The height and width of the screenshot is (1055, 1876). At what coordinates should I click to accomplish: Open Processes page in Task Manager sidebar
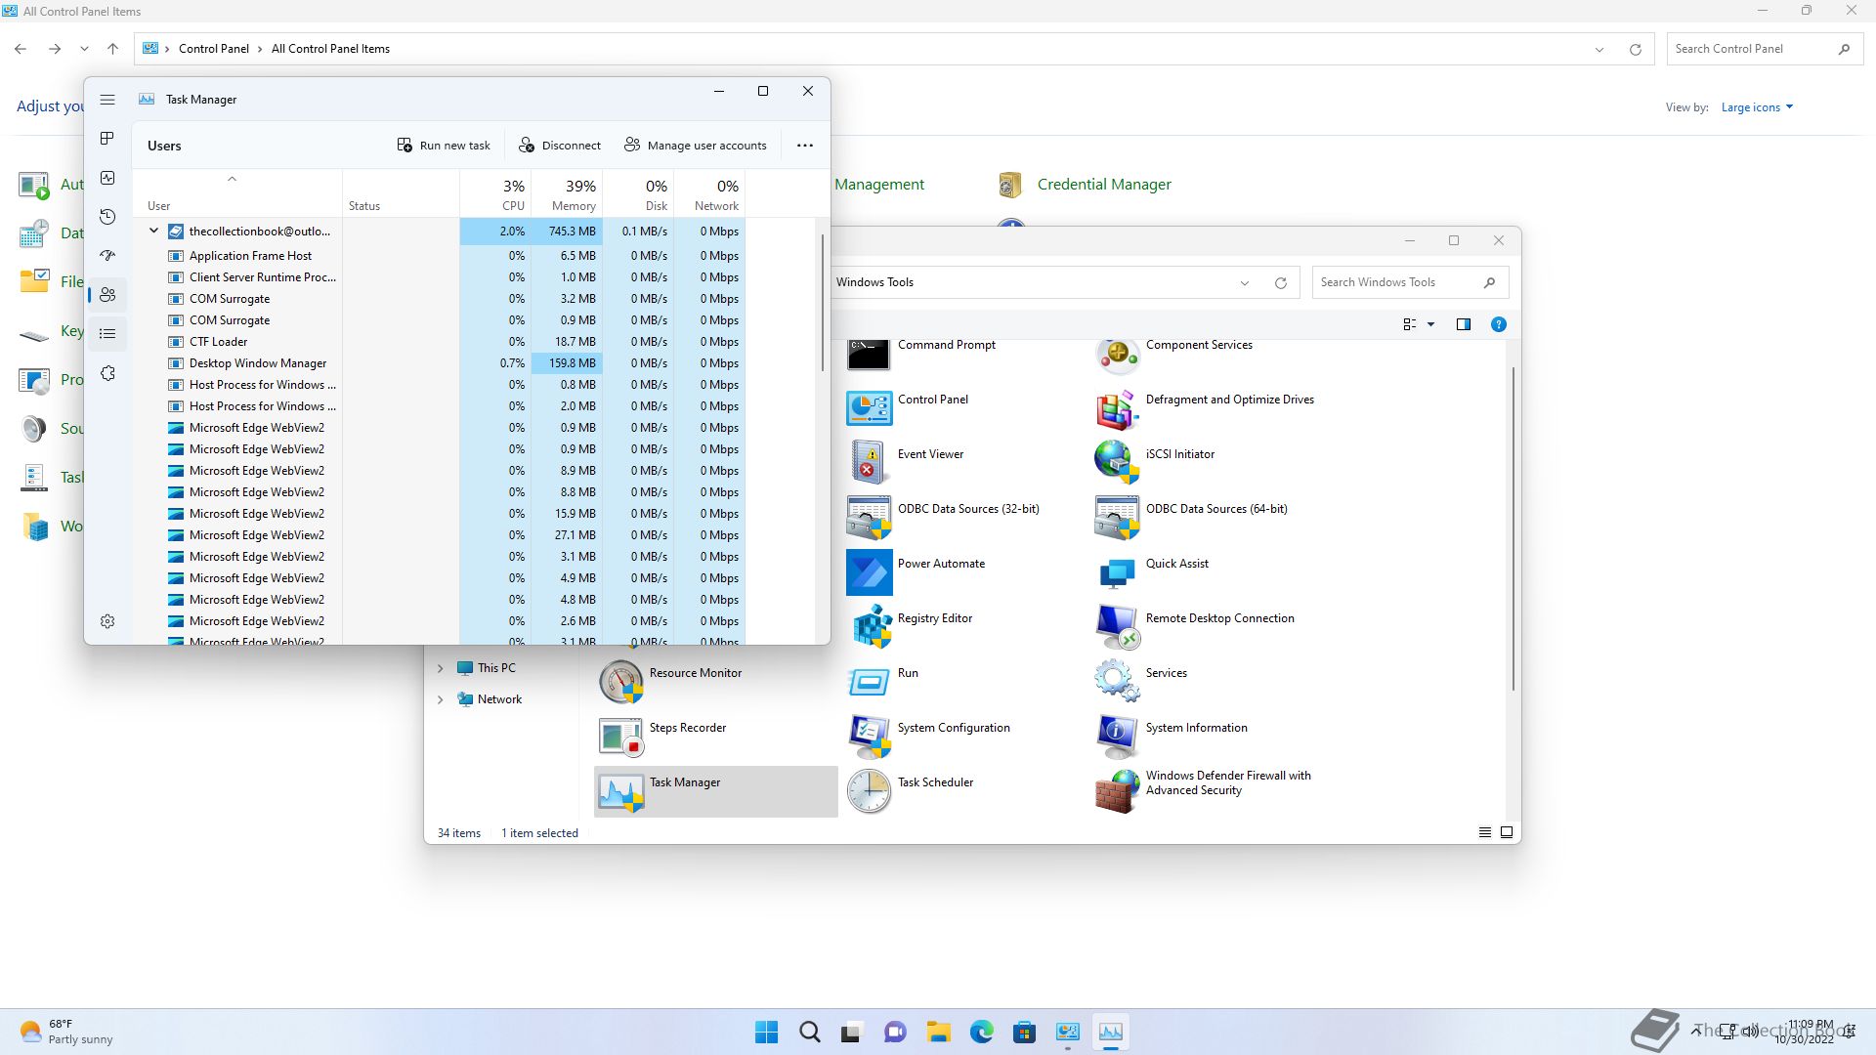[x=107, y=139]
